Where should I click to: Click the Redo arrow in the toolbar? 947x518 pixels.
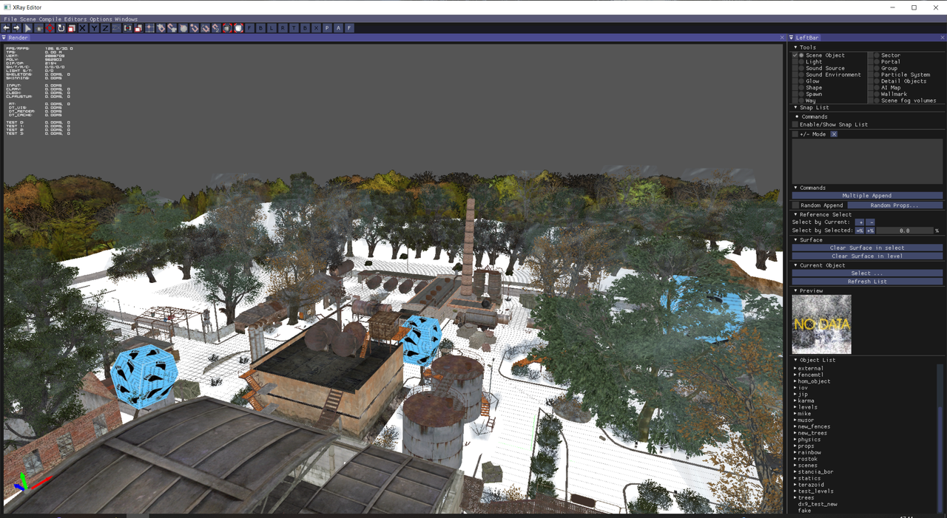[16, 28]
